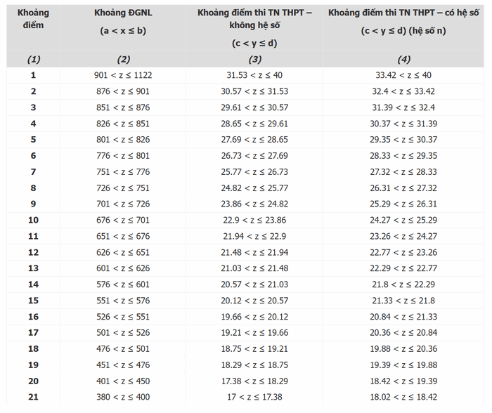Select cell '576 < z ≤ 601'
The height and width of the screenshot is (413, 492).
tap(123, 284)
